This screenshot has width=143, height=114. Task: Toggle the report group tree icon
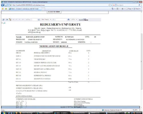point(10,20)
